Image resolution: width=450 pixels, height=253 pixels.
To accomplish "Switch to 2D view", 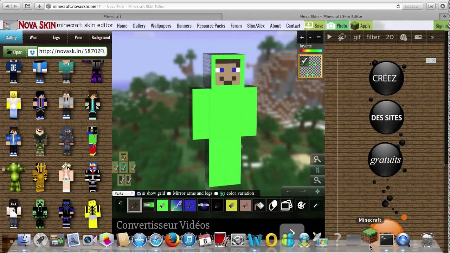I will 390,37.
